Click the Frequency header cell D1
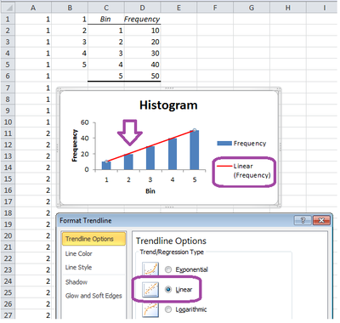 [x=143, y=20]
